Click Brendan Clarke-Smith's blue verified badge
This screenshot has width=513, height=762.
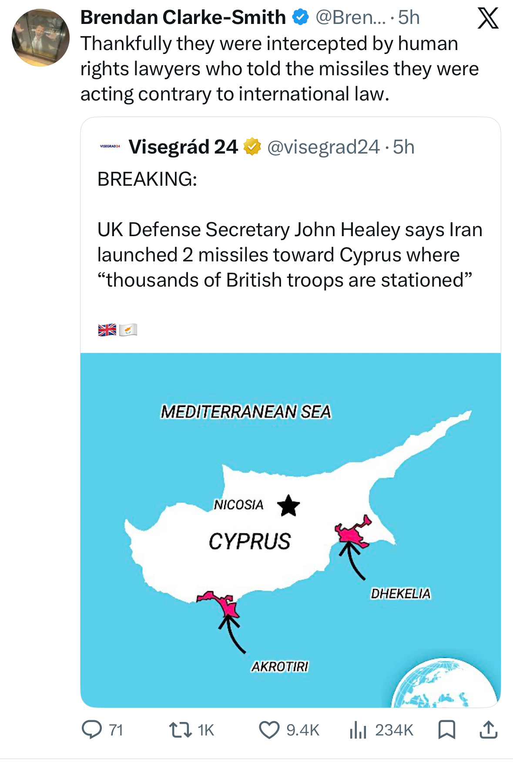pyautogui.click(x=300, y=17)
